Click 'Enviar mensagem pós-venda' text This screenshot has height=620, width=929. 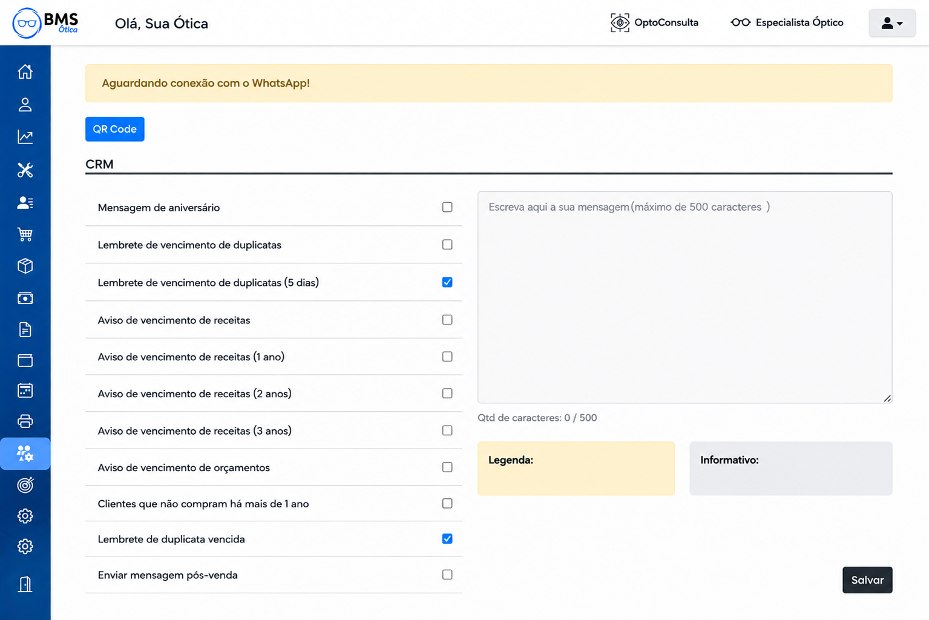tap(168, 575)
